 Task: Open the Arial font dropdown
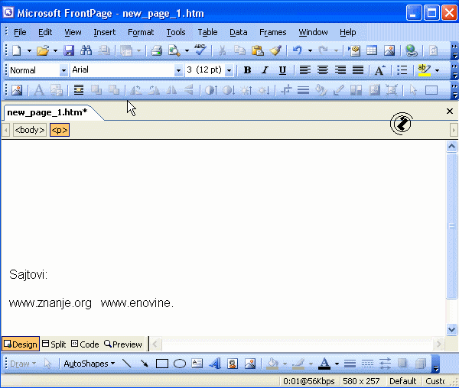[178, 70]
